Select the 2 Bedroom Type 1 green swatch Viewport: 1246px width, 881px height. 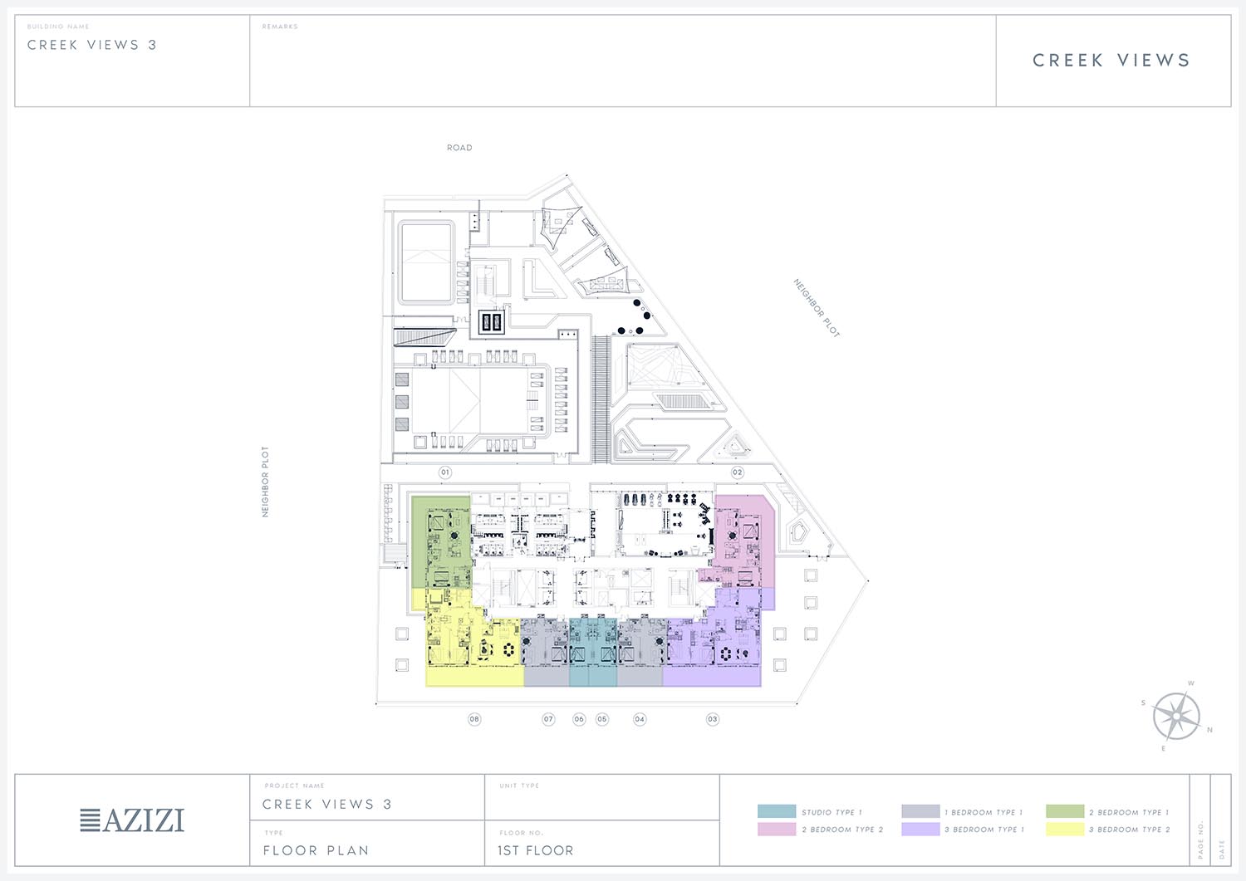click(x=1065, y=811)
